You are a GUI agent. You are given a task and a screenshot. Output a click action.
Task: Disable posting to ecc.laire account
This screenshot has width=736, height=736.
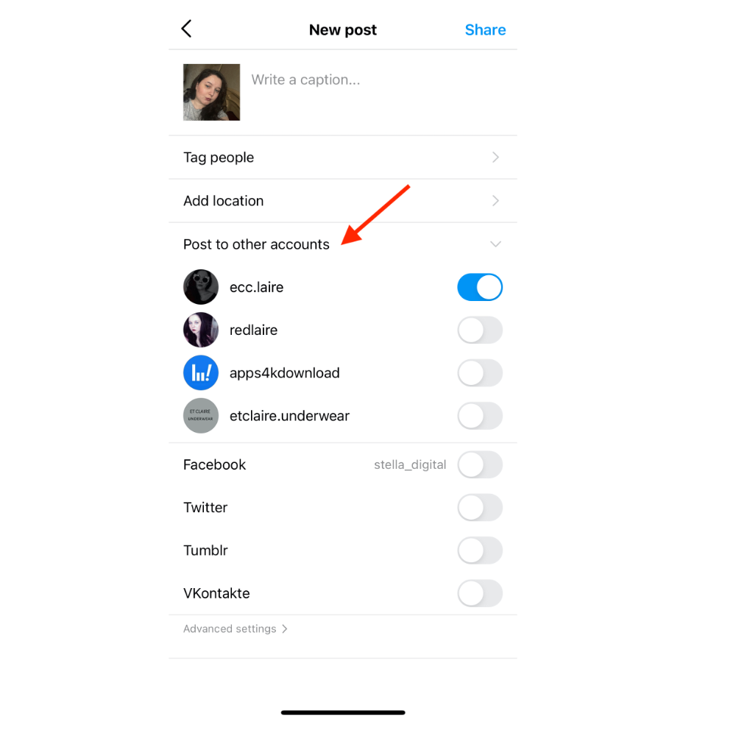tap(480, 287)
